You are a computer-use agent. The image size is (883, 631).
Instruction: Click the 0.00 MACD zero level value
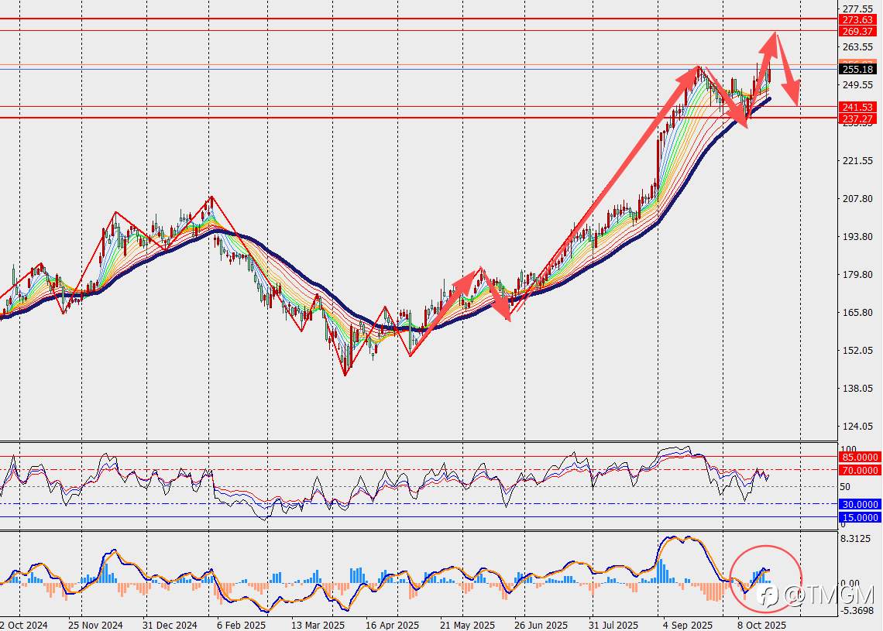(850, 584)
